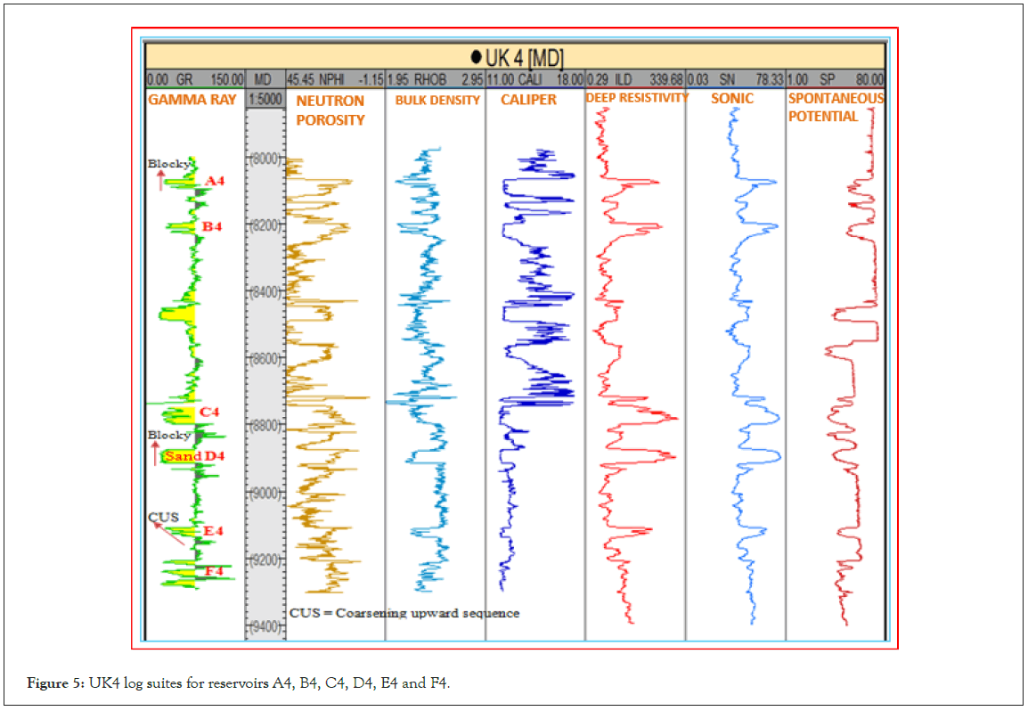The image size is (1028, 711).
Task: Select the GR track header
Action: click(x=193, y=79)
